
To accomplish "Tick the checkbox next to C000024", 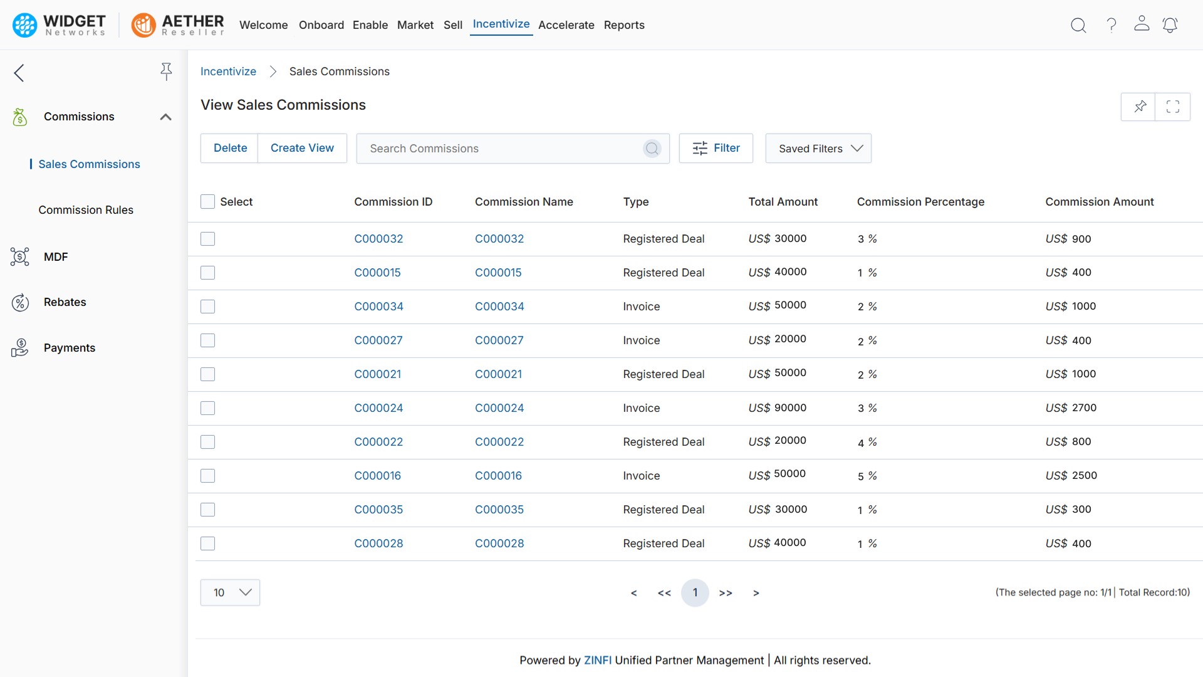I will tap(207, 407).
